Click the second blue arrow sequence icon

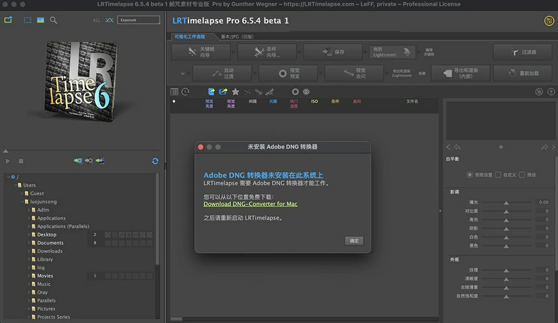(x=223, y=92)
